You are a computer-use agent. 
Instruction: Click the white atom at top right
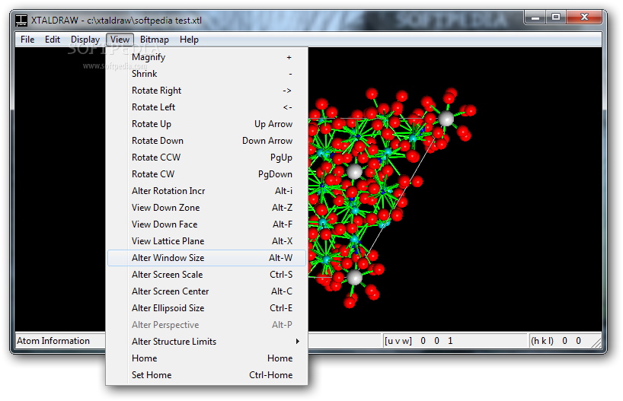pos(446,118)
